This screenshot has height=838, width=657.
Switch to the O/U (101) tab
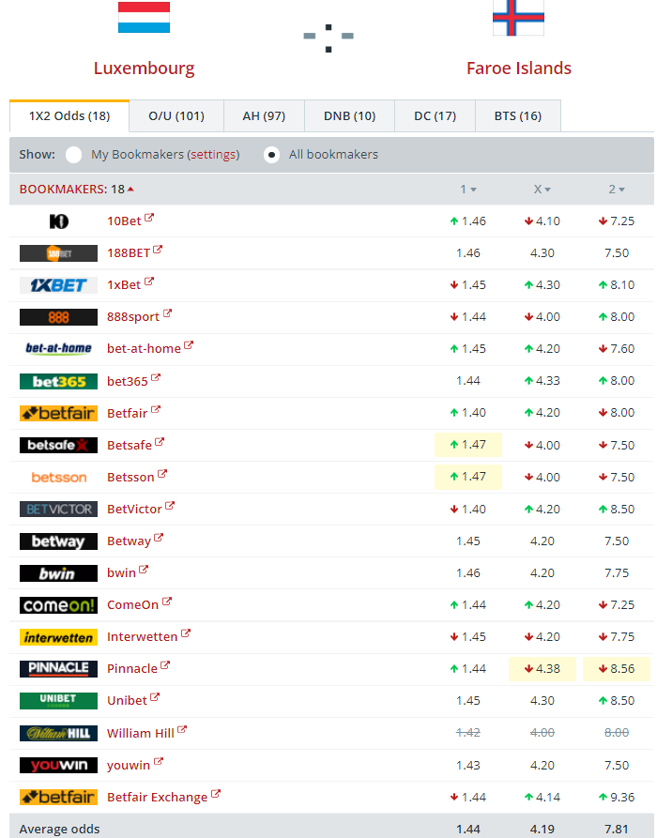[x=176, y=116]
